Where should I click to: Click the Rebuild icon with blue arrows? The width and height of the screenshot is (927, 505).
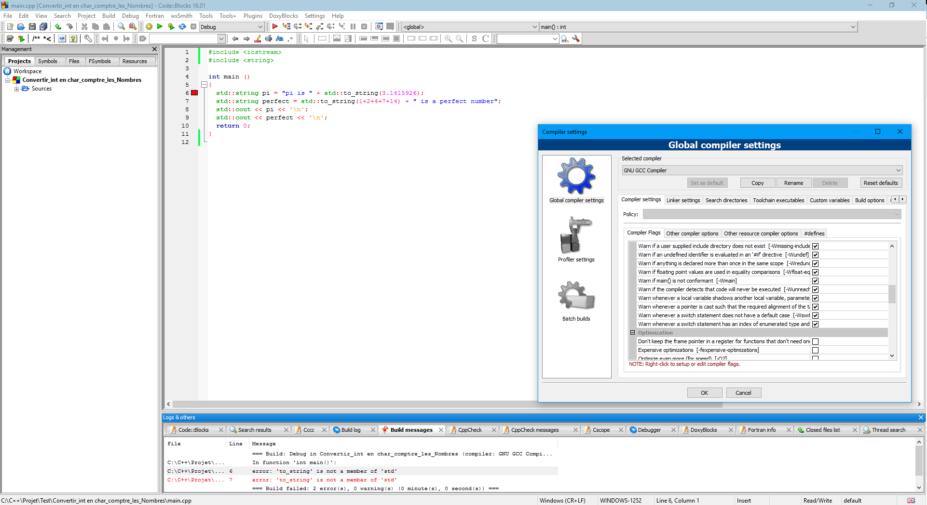[182, 27]
